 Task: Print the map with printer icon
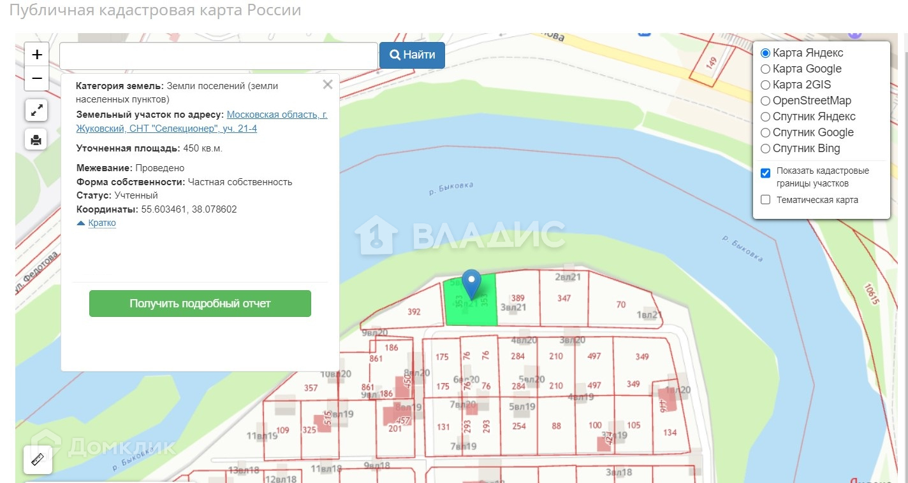[36, 139]
